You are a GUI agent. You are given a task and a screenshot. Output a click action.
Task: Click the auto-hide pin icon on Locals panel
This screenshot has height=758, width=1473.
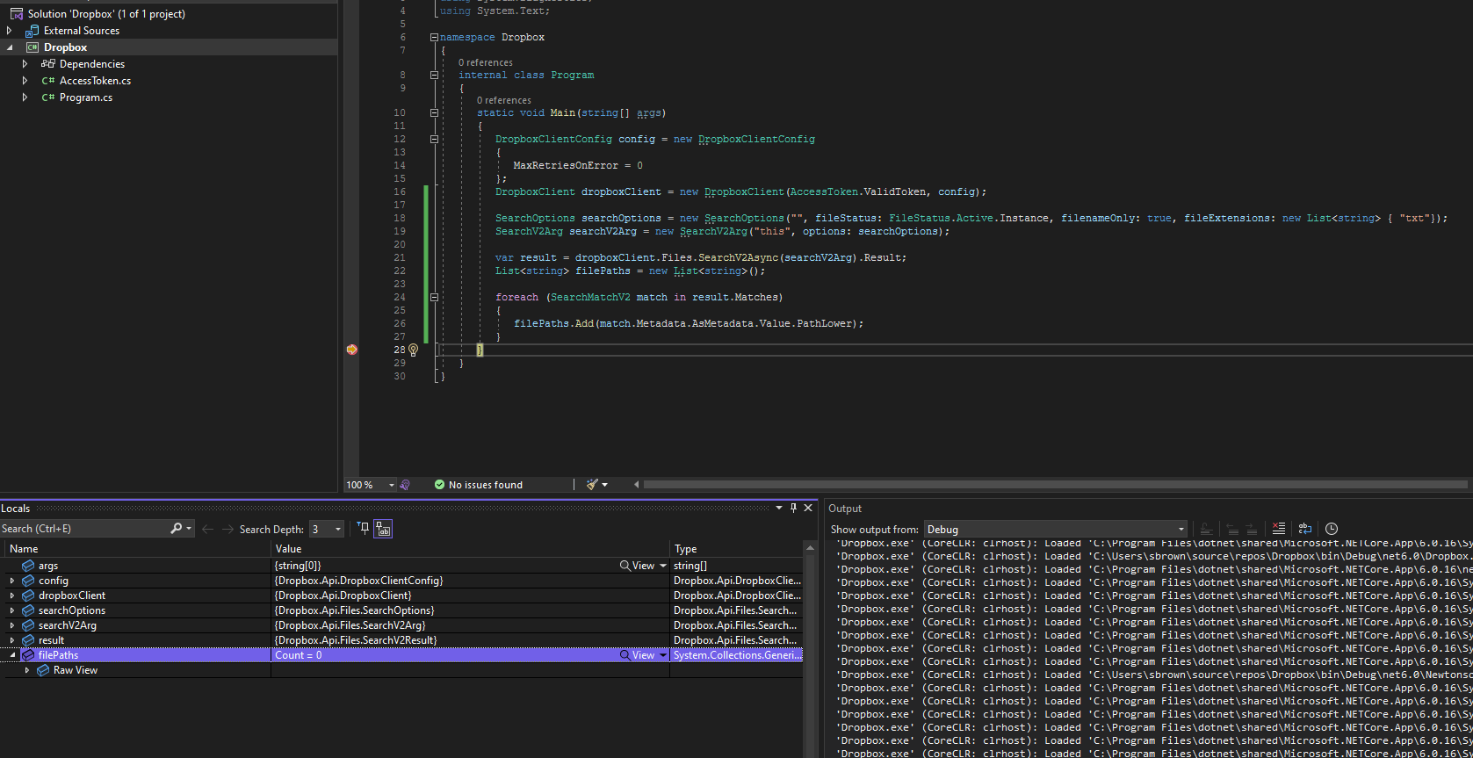pyautogui.click(x=793, y=508)
